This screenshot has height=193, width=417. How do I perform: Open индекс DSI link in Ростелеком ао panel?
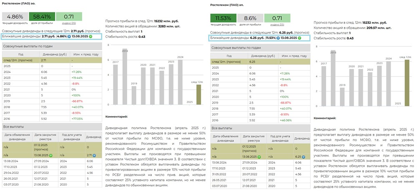point(69,23)
